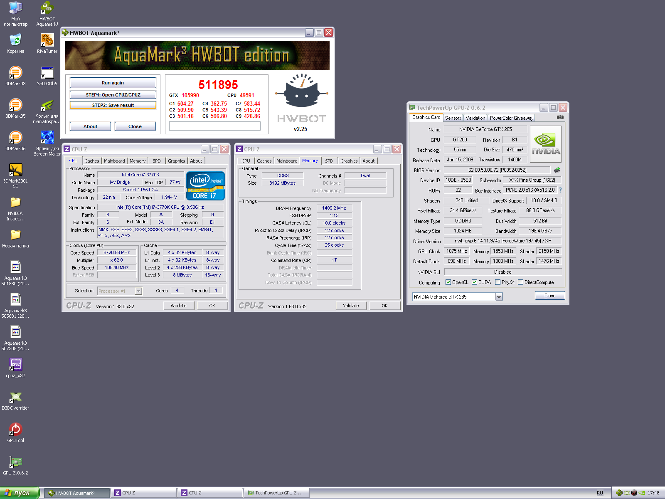Click the DRAM Frequency 1409.2 MHz value

coord(334,208)
